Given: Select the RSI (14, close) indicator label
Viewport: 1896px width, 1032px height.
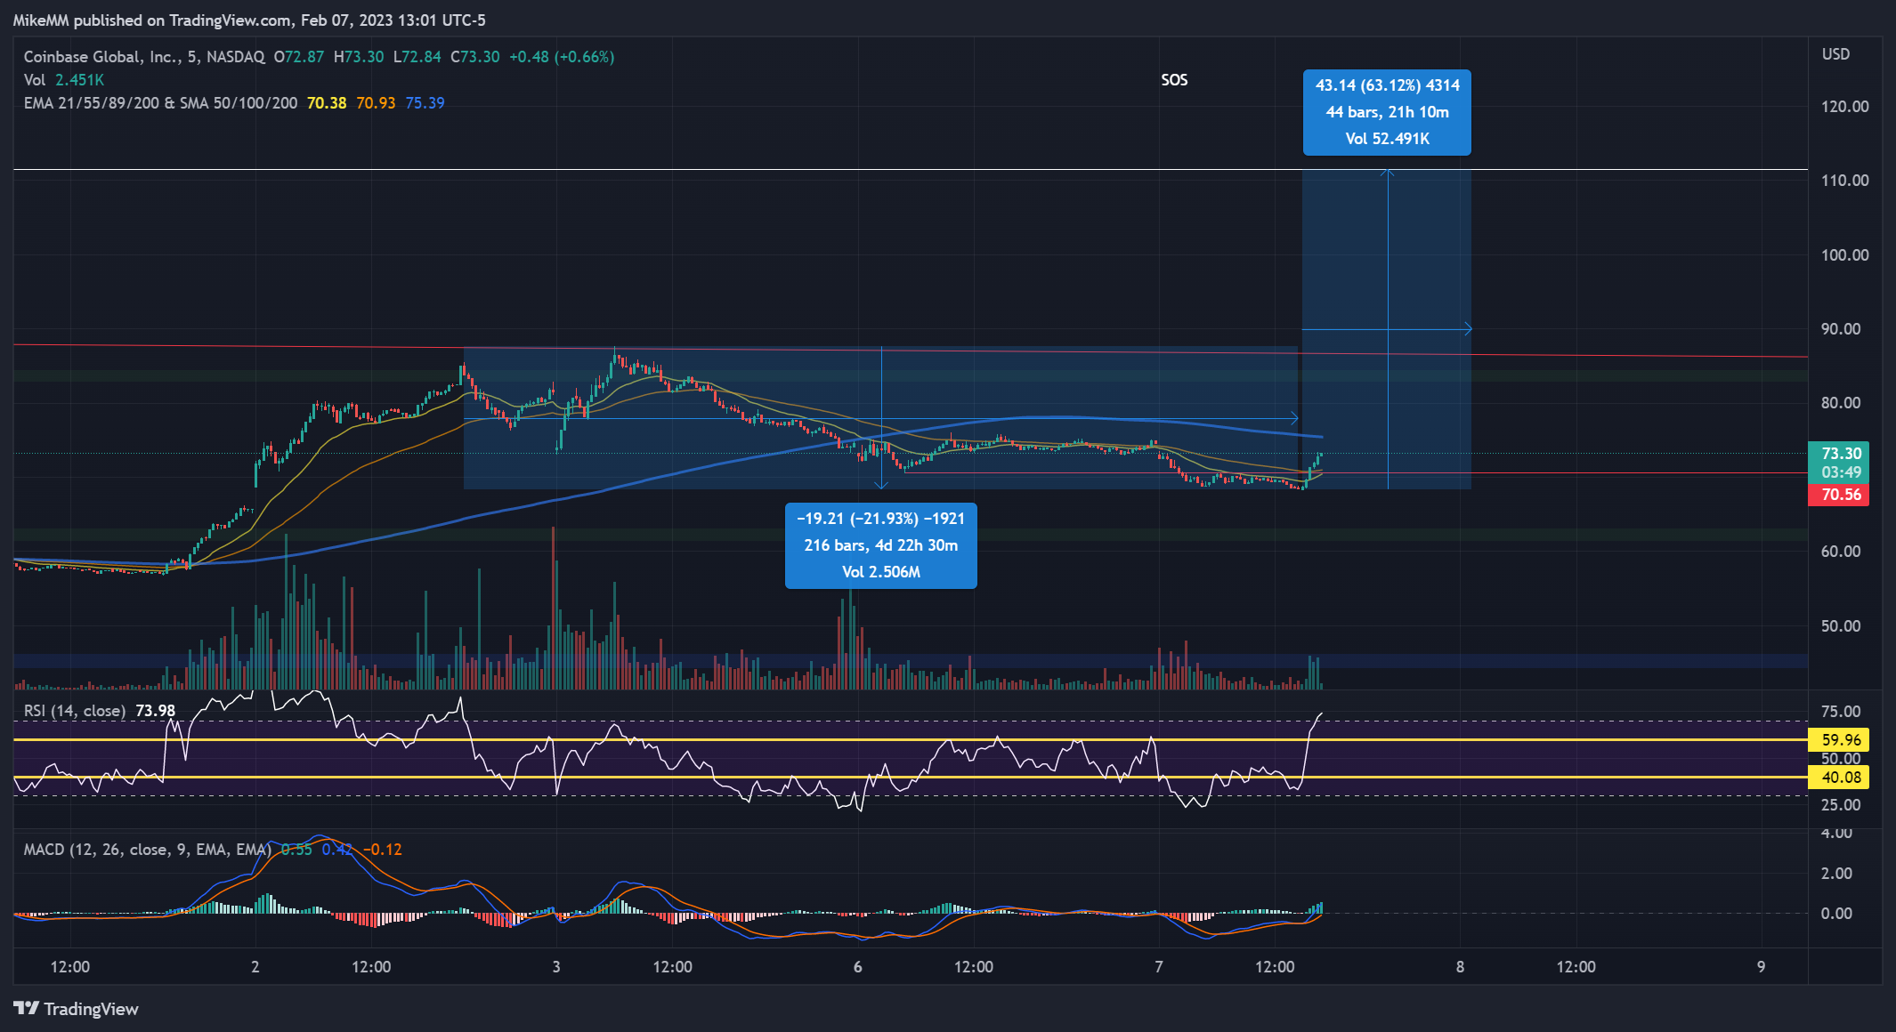Looking at the screenshot, I should (75, 711).
